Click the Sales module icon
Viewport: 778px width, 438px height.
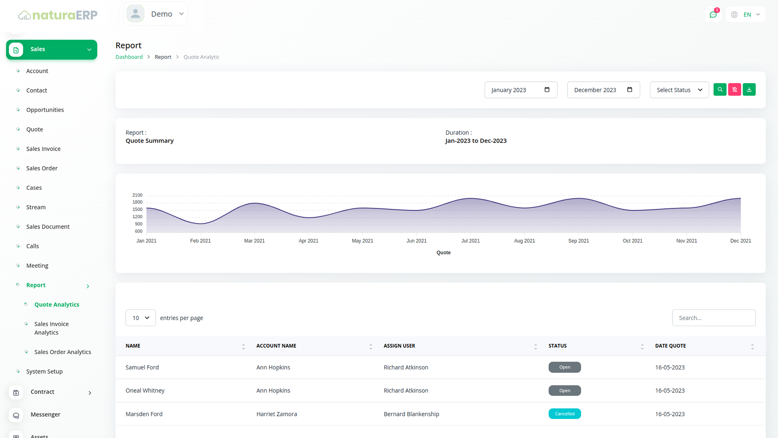click(16, 50)
